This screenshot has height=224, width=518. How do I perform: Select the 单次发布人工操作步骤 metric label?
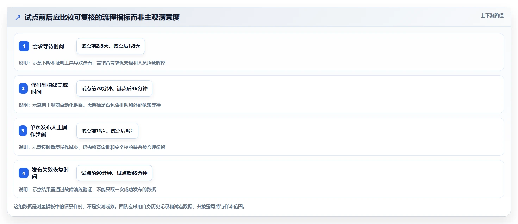tap(49, 131)
